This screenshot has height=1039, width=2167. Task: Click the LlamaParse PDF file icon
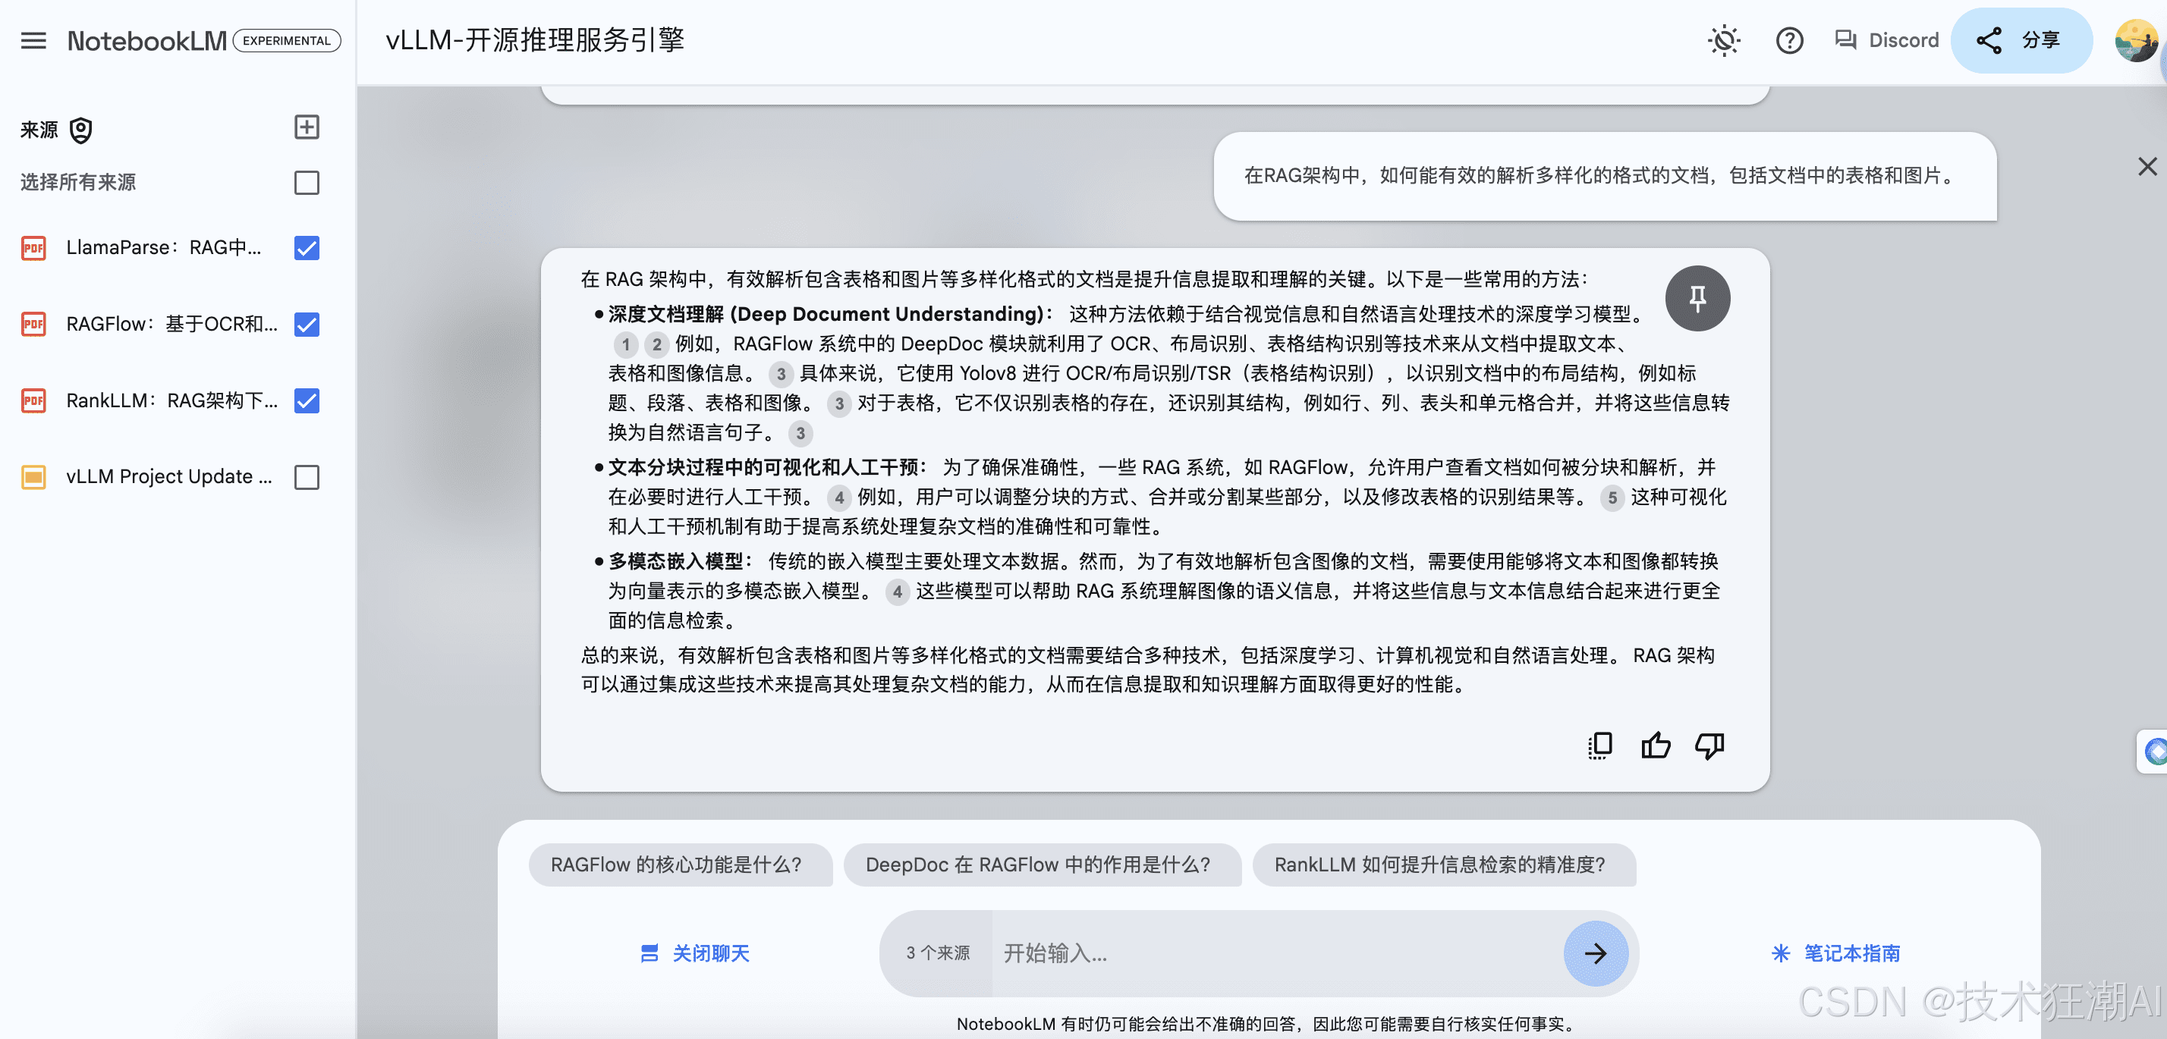click(33, 248)
